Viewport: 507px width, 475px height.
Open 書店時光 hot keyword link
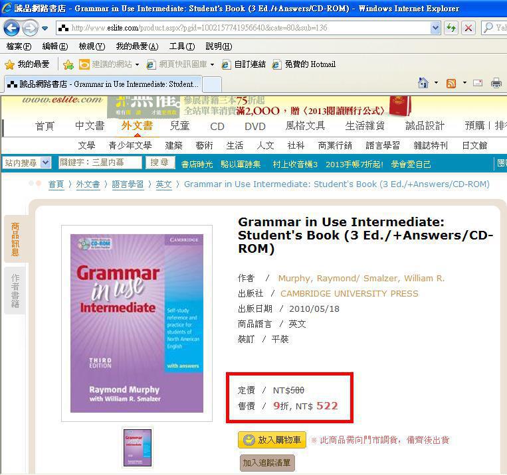pyautogui.click(x=197, y=165)
